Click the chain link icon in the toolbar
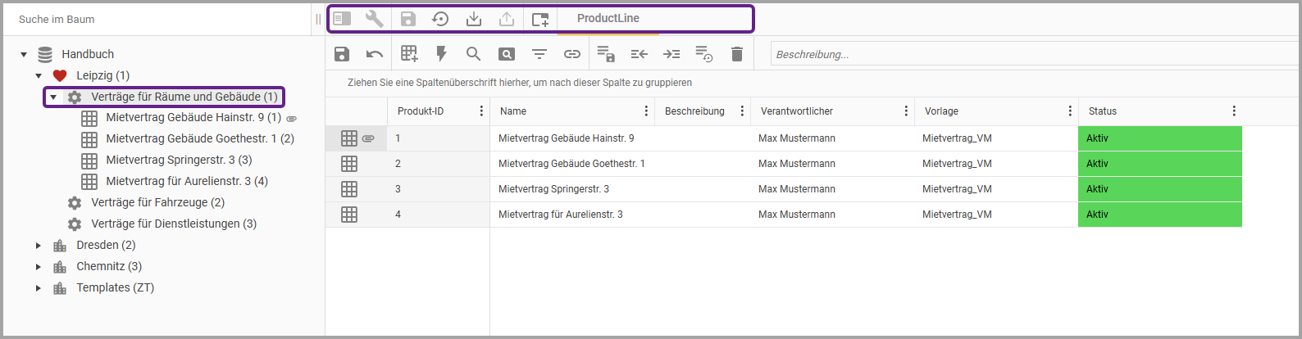This screenshot has width=1302, height=339. click(572, 54)
